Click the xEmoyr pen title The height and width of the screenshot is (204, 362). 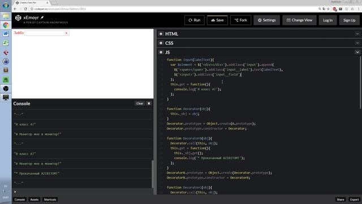click(31, 18)
